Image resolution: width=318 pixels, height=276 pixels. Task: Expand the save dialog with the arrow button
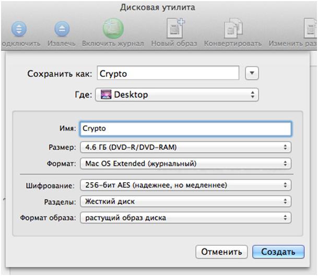click(x=252, y=74)
